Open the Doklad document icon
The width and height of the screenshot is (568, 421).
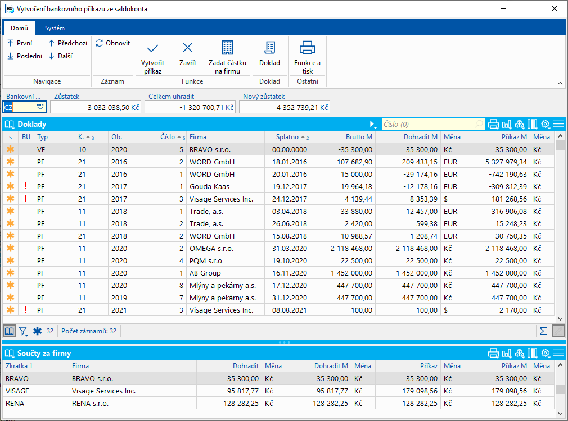pos(269,48)
